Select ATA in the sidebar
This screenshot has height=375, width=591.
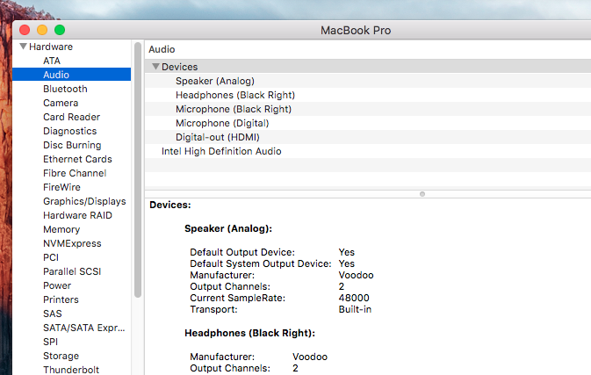click(x=52, y=61)
